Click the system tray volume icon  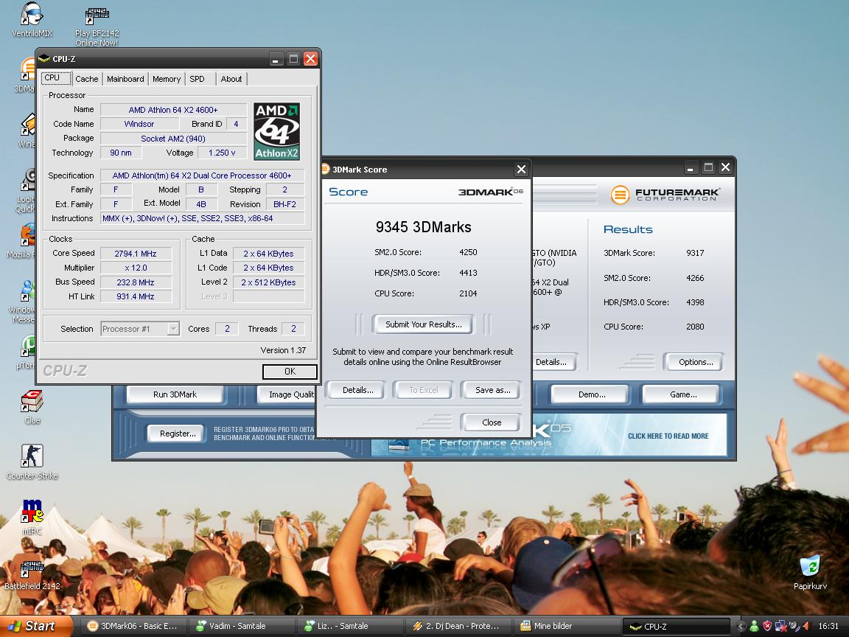[807, 626]
